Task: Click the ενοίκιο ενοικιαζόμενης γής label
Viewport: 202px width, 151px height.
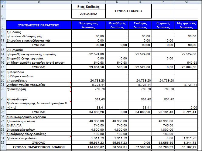Action: click(29, 41)
